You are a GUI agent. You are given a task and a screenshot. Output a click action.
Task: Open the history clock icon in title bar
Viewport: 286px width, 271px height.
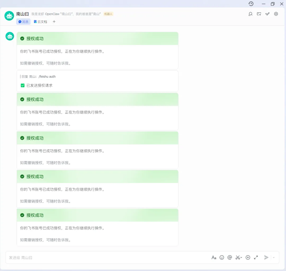pos(251,4)
